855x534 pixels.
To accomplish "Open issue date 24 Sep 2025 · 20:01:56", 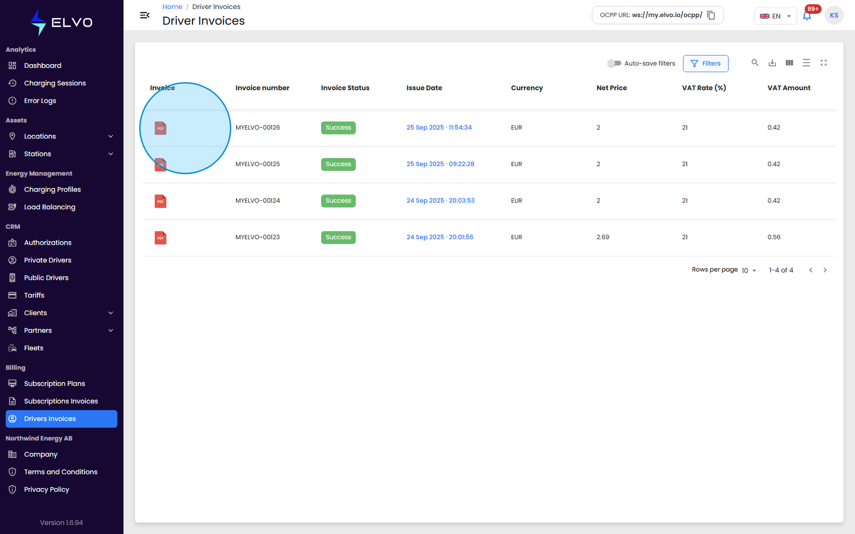I will tap(440, 237).
